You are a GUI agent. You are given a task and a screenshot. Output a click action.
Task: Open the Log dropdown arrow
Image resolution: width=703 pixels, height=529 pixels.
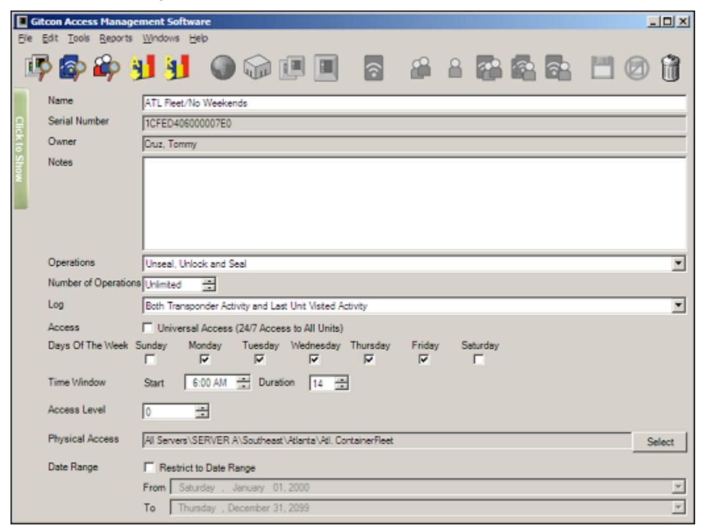[x=679, y=306]
